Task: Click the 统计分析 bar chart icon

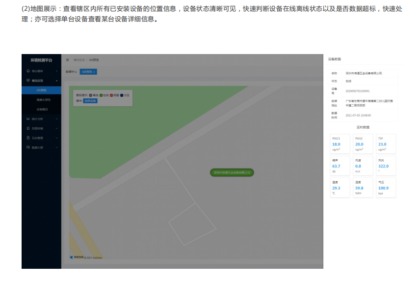Action: pyautogui.click(x=28, y=118)
